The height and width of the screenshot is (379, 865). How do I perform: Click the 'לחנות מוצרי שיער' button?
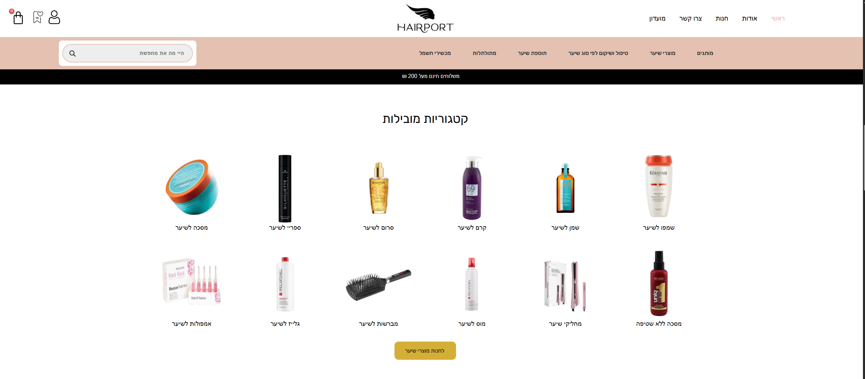coord(425,351)
